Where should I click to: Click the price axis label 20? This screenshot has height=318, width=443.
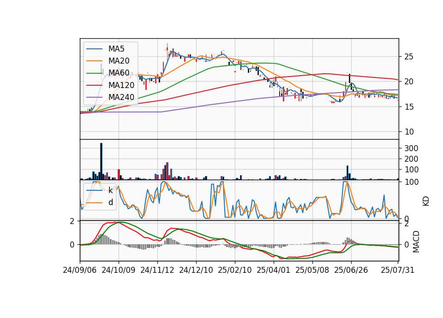pyautogui.click(x=408, y=82)
